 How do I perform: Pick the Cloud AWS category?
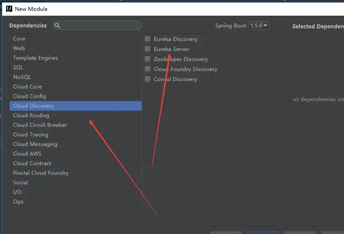point(75,154)
